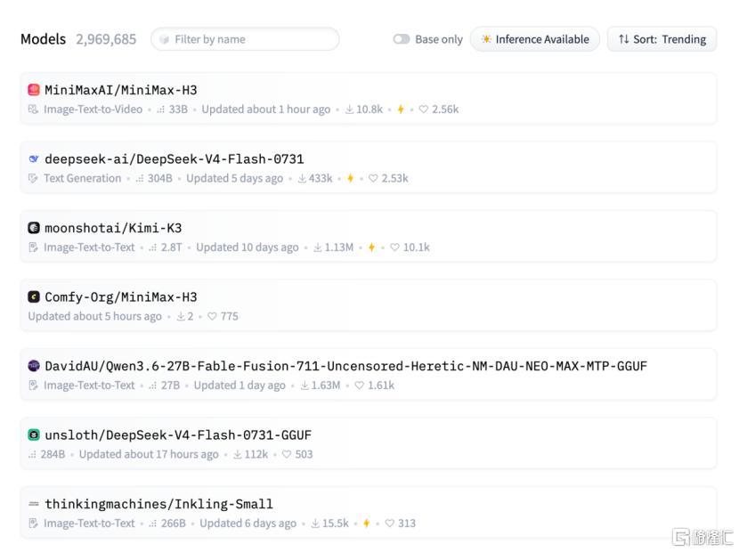Click the lightning inference icon on Kimi-K3

[x=371, y=247]
